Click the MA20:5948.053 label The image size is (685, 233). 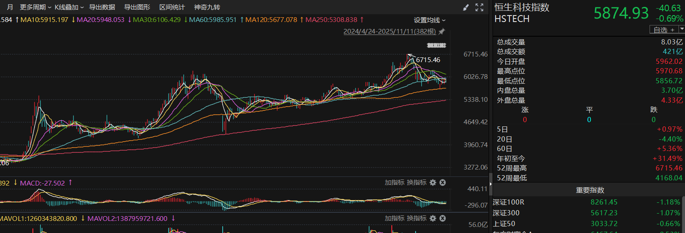click(x=100, y=20)
